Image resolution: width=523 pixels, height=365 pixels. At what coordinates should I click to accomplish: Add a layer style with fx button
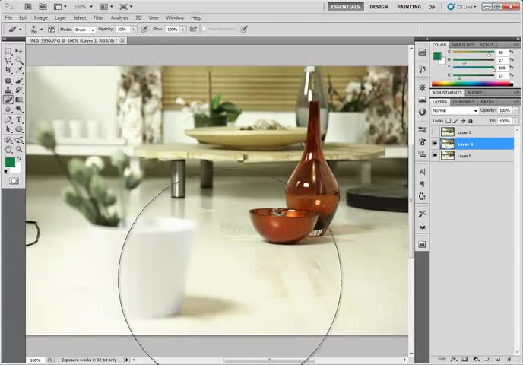tap(453, 360)
